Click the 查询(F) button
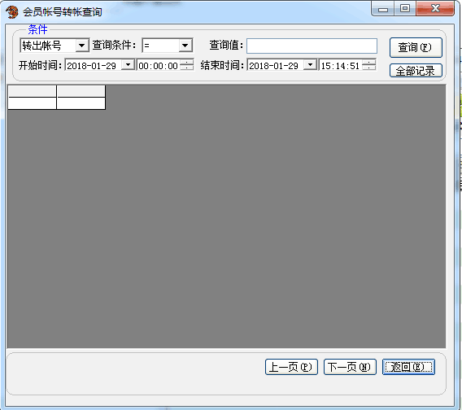 (416, 47)
